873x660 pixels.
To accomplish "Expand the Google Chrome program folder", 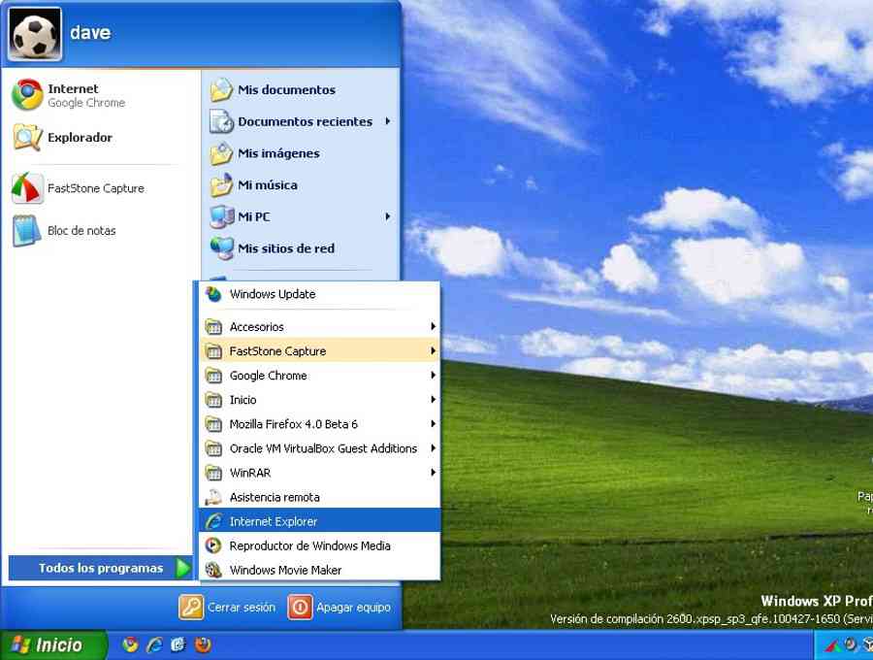I will [319, 376].
